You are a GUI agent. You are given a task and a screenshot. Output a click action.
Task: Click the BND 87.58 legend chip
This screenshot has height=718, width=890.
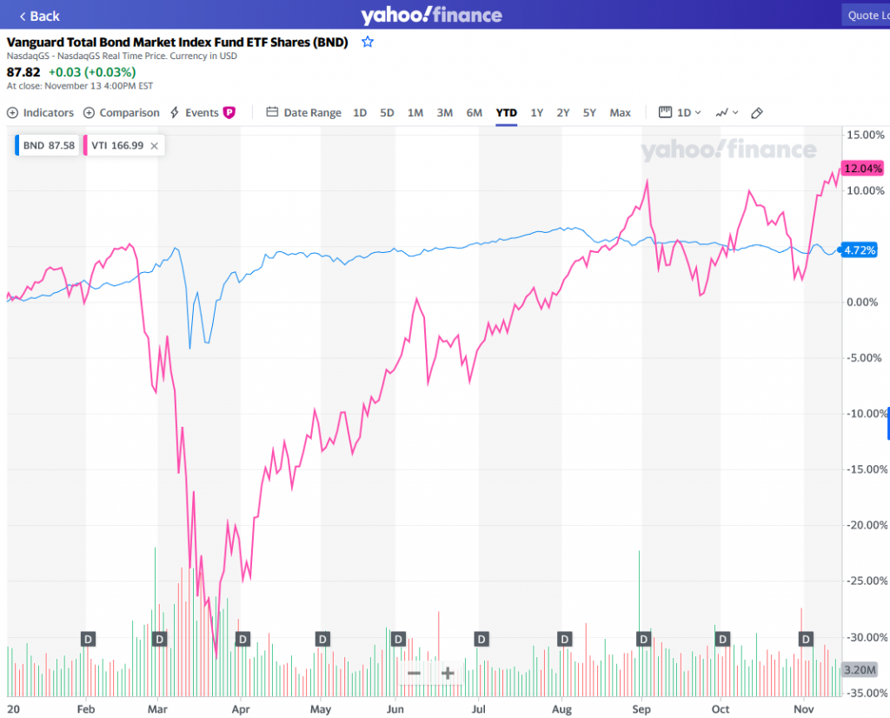47,145
